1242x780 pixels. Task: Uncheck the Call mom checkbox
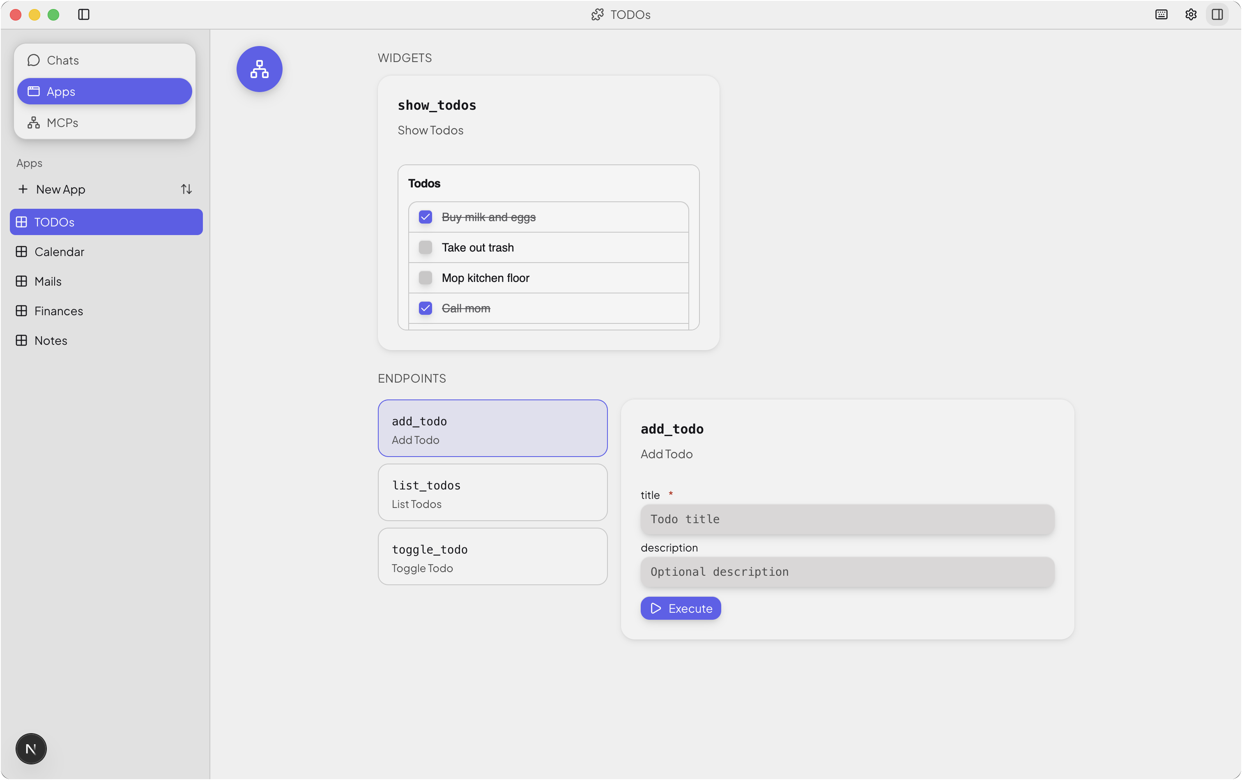point(425,309)
